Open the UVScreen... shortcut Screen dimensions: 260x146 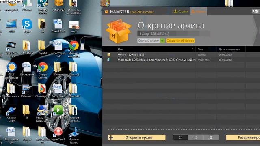(x=27, y=91)
